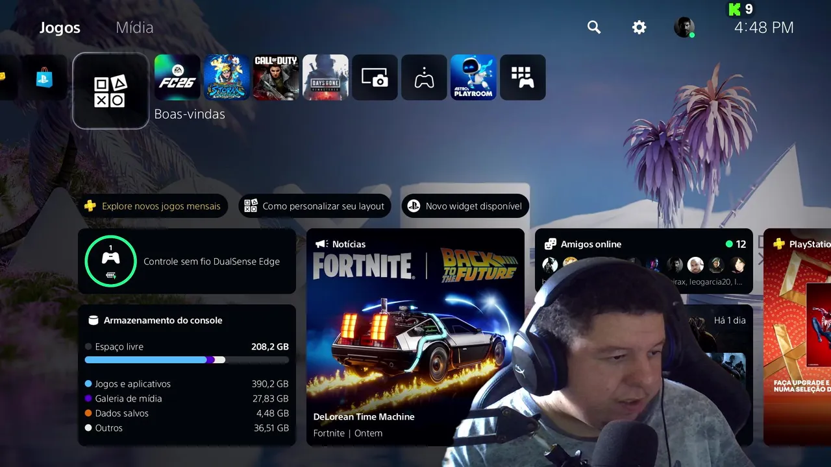This screenshot has height=467, width=831.
Task: Open the PlayStation Plus promo card
Action: point(797,337)
